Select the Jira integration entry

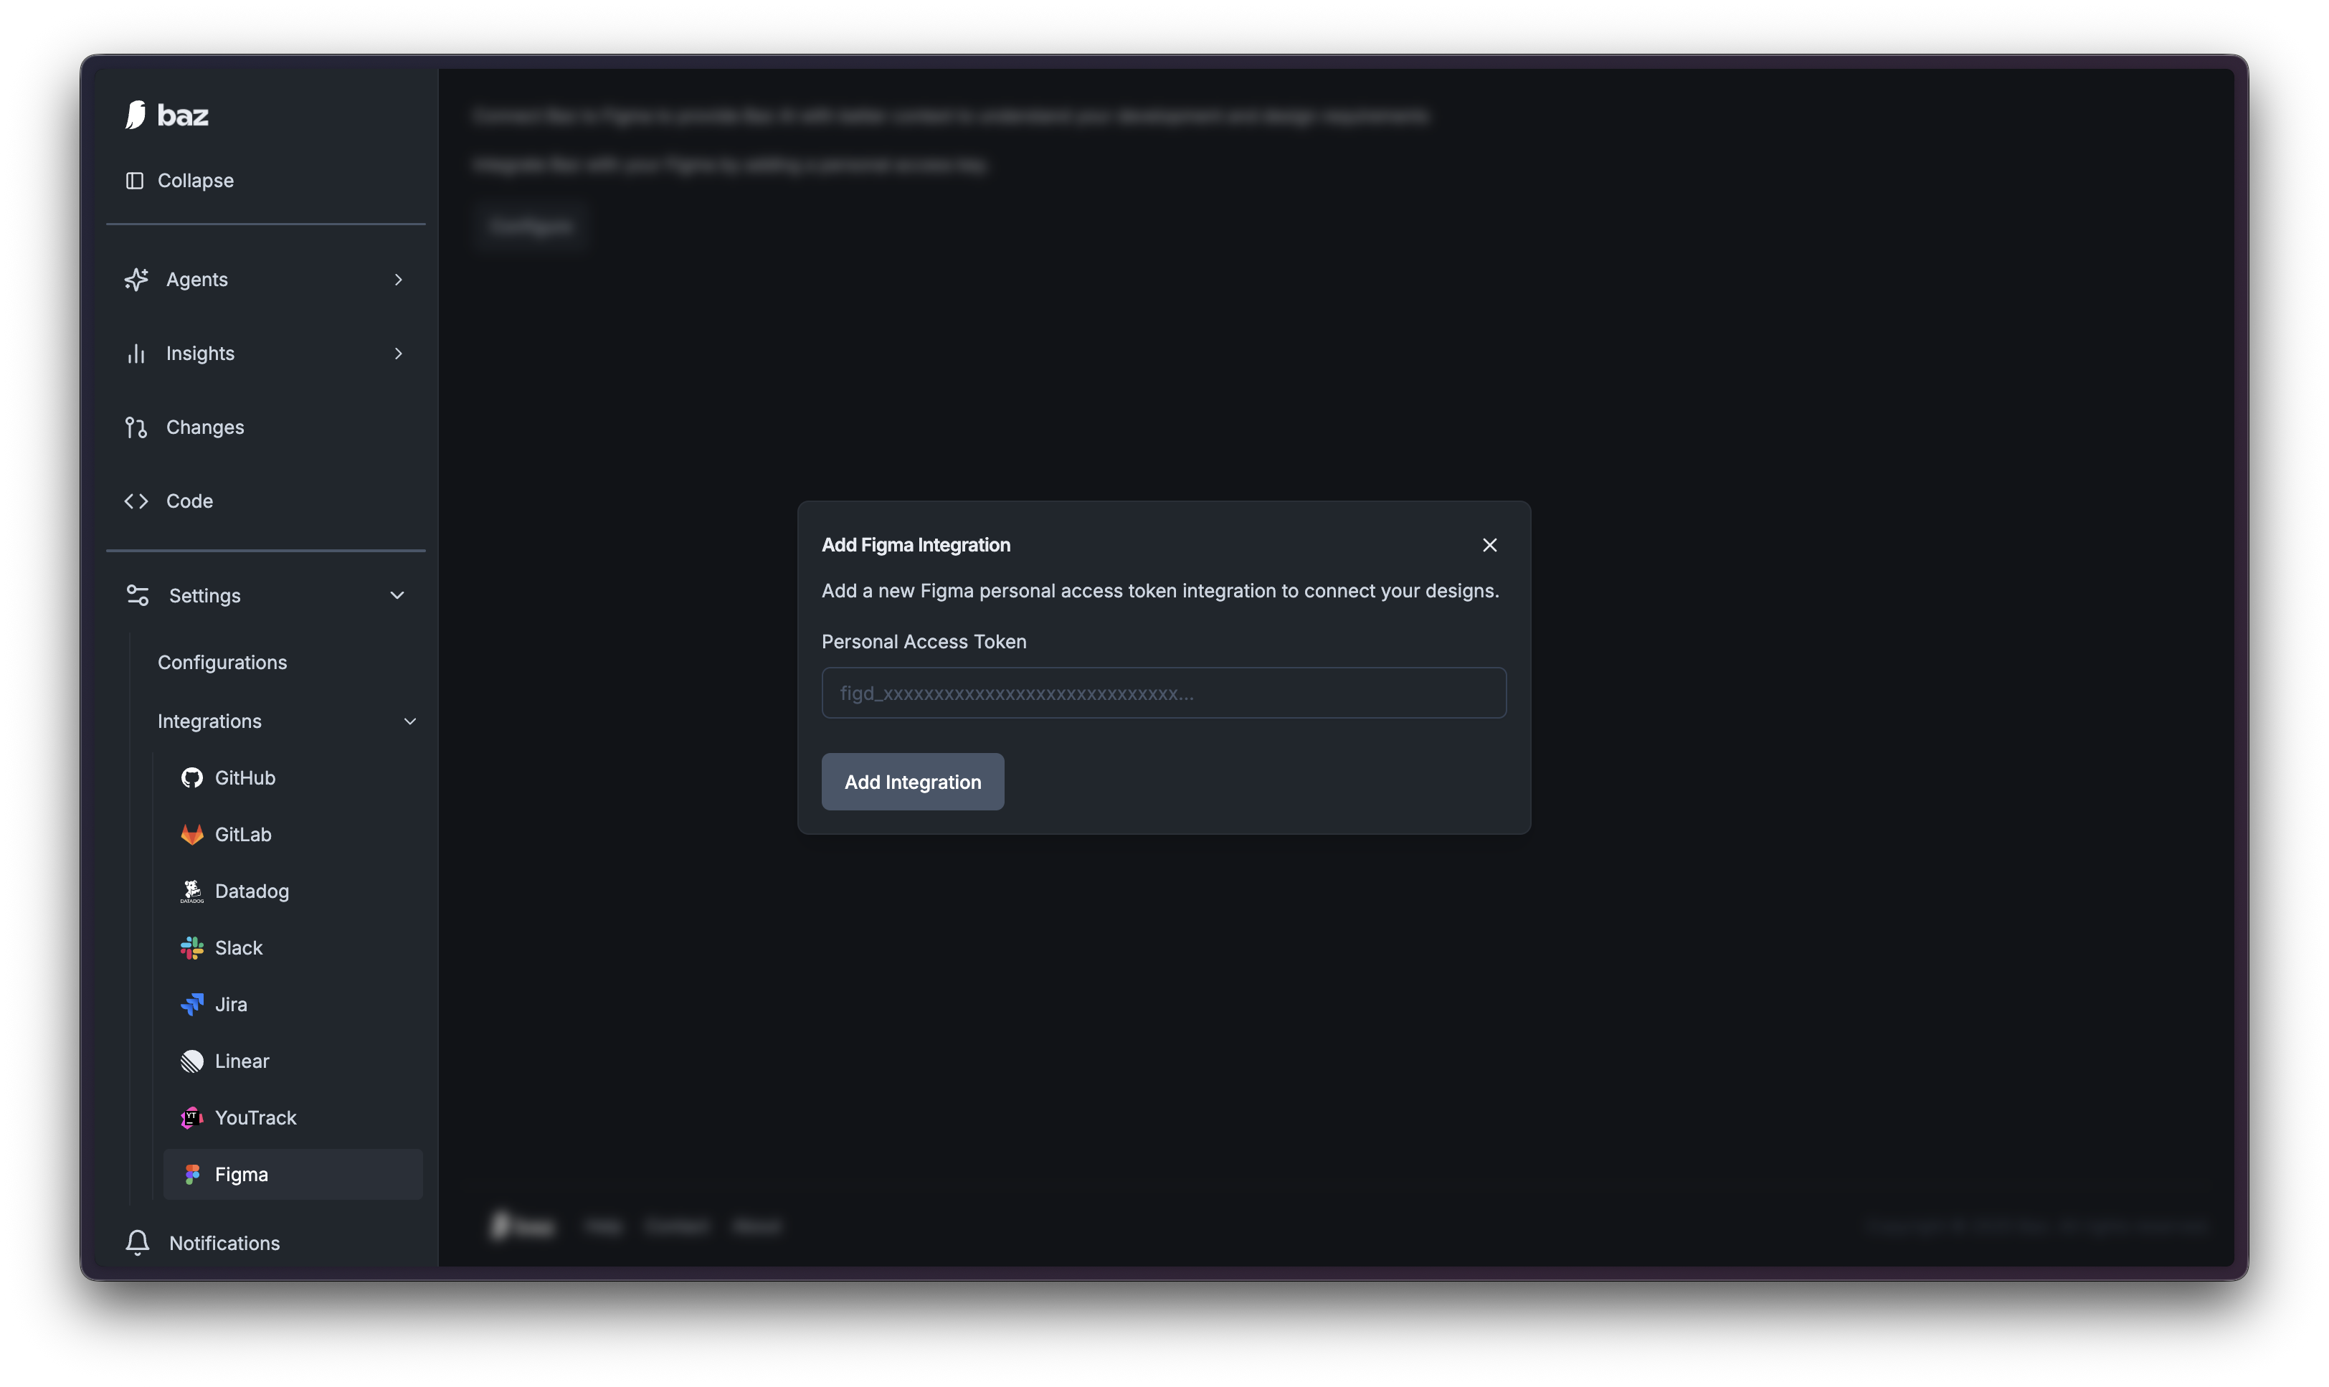[x=293, y=1005]
